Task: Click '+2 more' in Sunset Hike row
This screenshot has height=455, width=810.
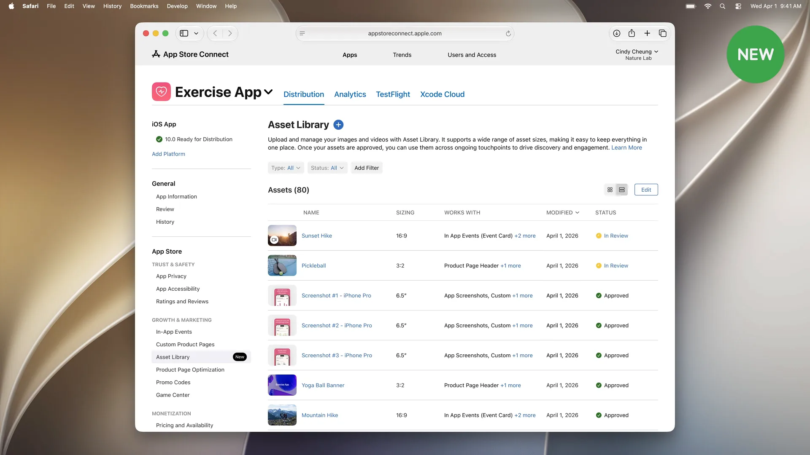Action: pos(525,236)
